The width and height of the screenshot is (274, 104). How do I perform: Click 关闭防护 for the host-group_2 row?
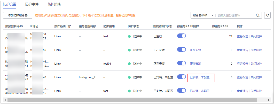click(x=256, y=77)
